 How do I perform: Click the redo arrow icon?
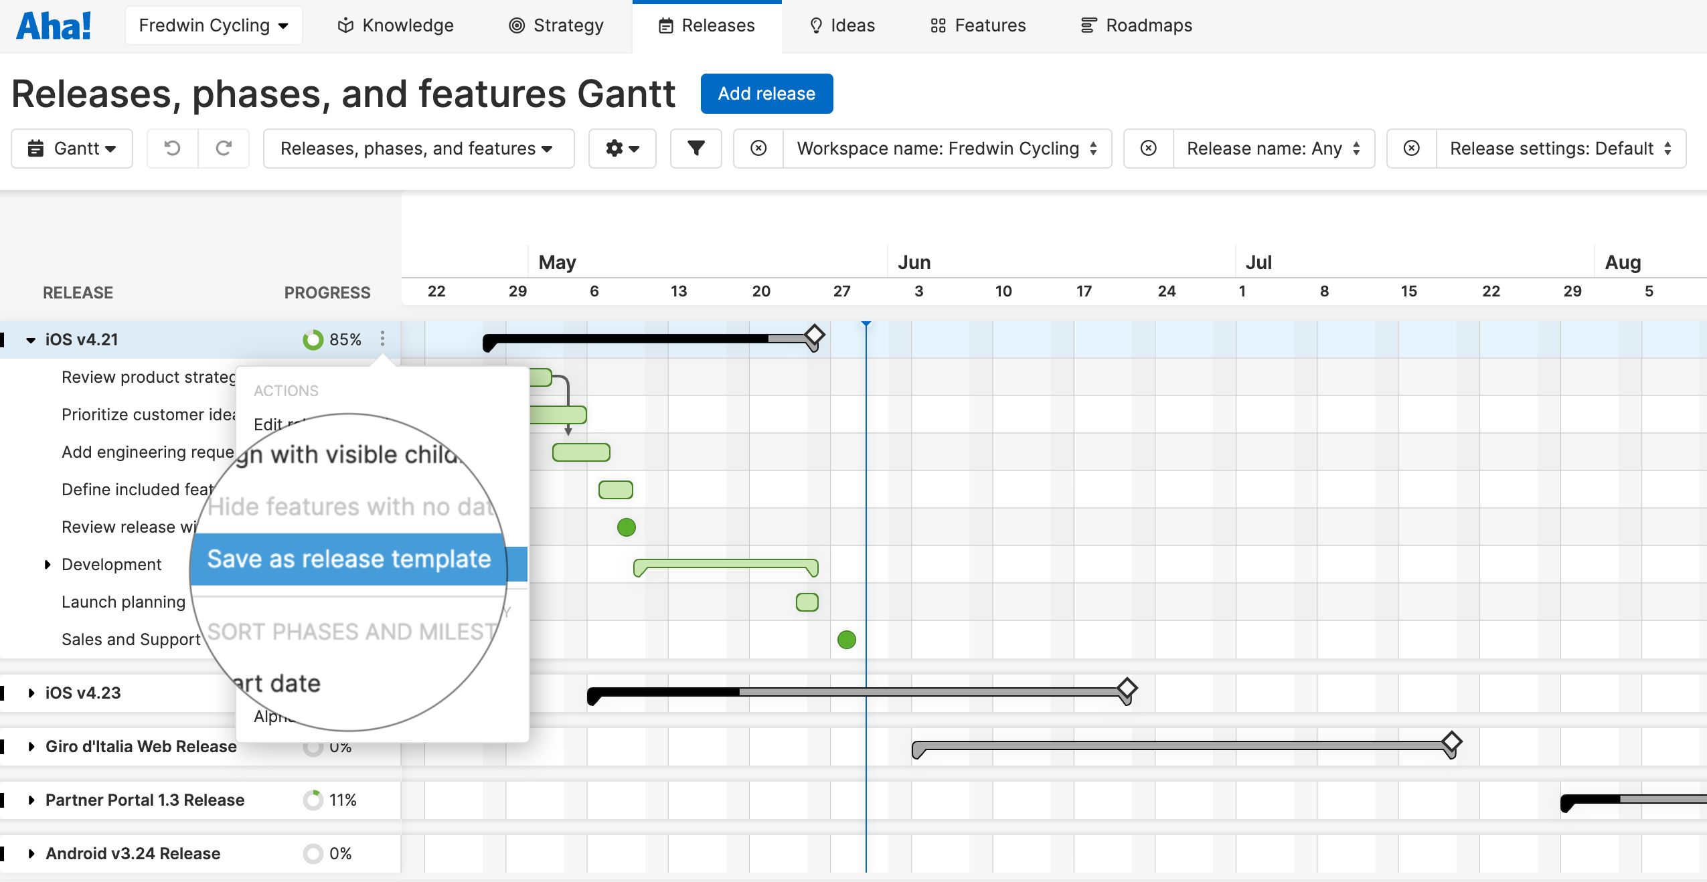click(x=224, y=149)
